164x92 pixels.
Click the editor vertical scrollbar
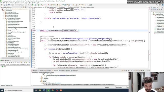click(148, 55)
